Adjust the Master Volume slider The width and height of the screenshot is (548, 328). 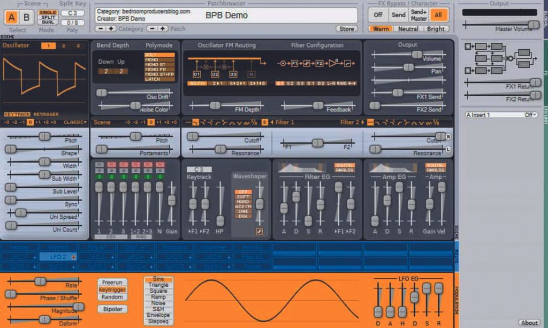[x=532, y=24]
